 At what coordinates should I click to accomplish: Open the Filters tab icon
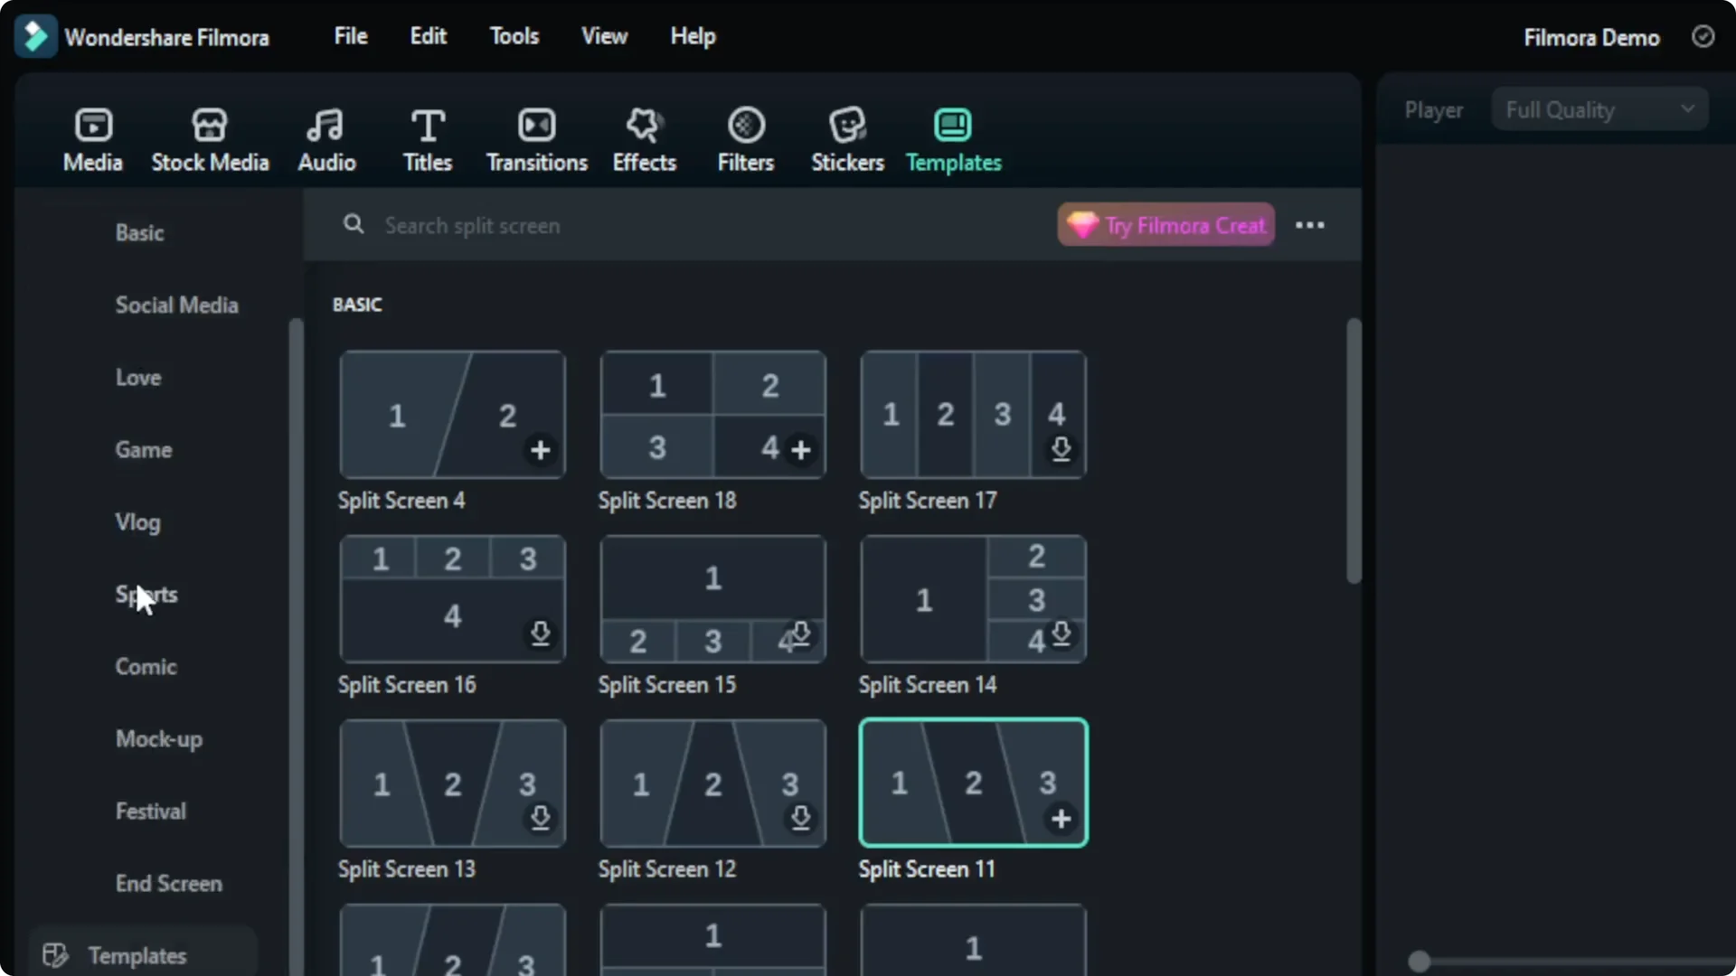pos(746,126)
